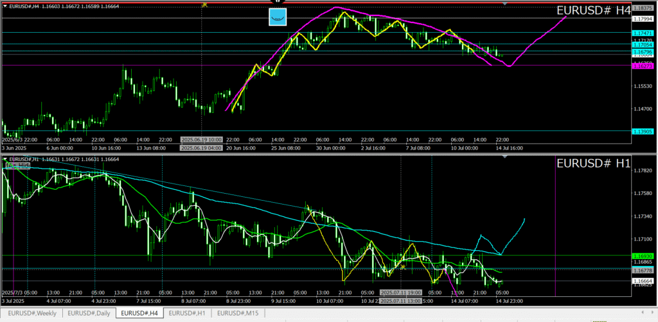The height and width of the screenshot is (322, 658).
Task: Click the 1.17820 price scale value
Action: click(643, 171)
